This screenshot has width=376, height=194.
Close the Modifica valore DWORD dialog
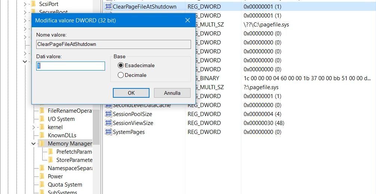[x=188, y=21]
